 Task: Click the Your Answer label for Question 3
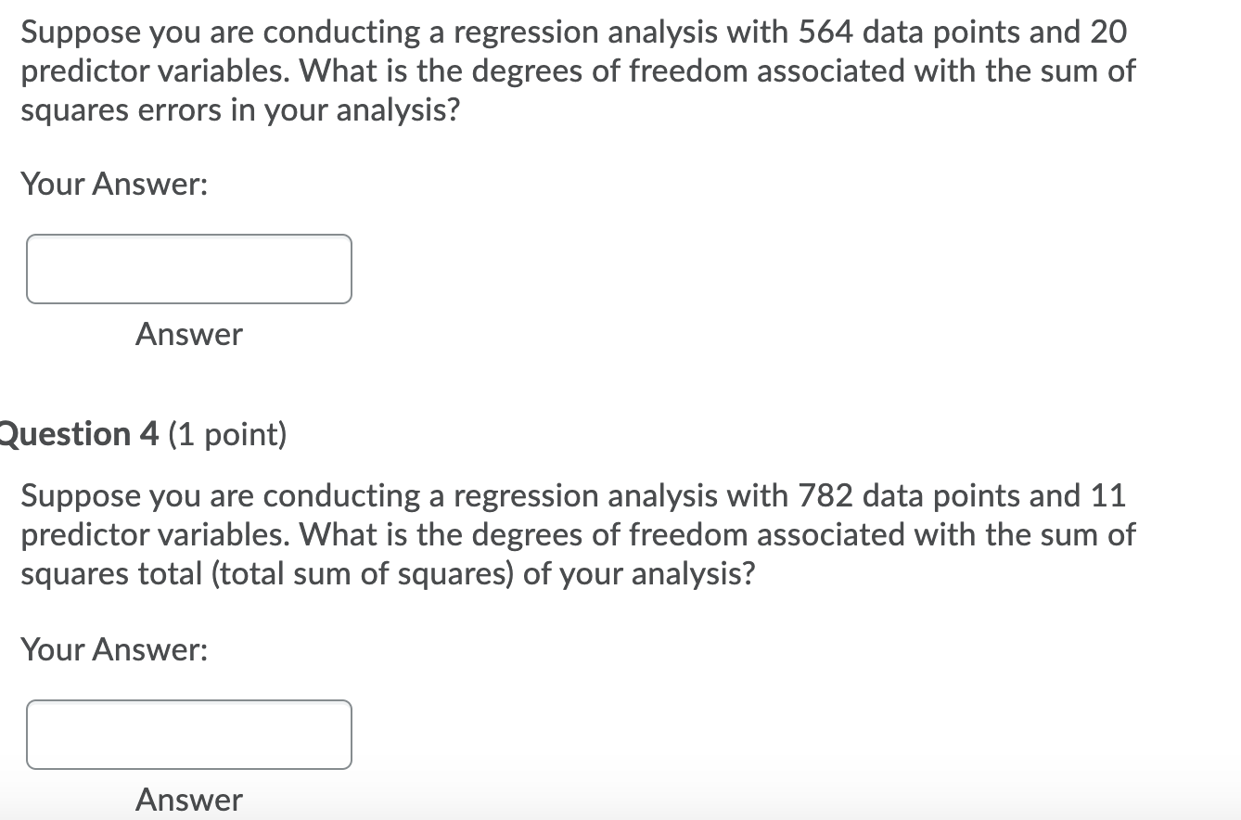tap(114, 184)
